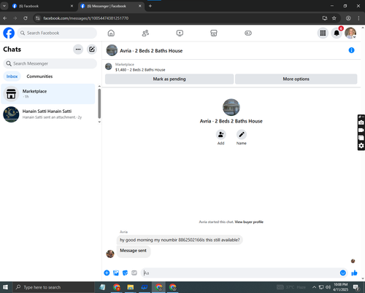Viewport: 365px width, 293px height.
Task: Open the Gaming icon in top navigation
Action: (x=248, y=33)
